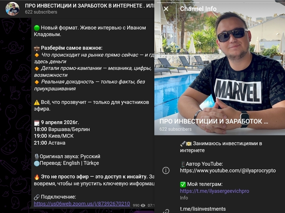Click the photo progress bar atop profile picture
The image size is (285, 213).
click(220, 2)
